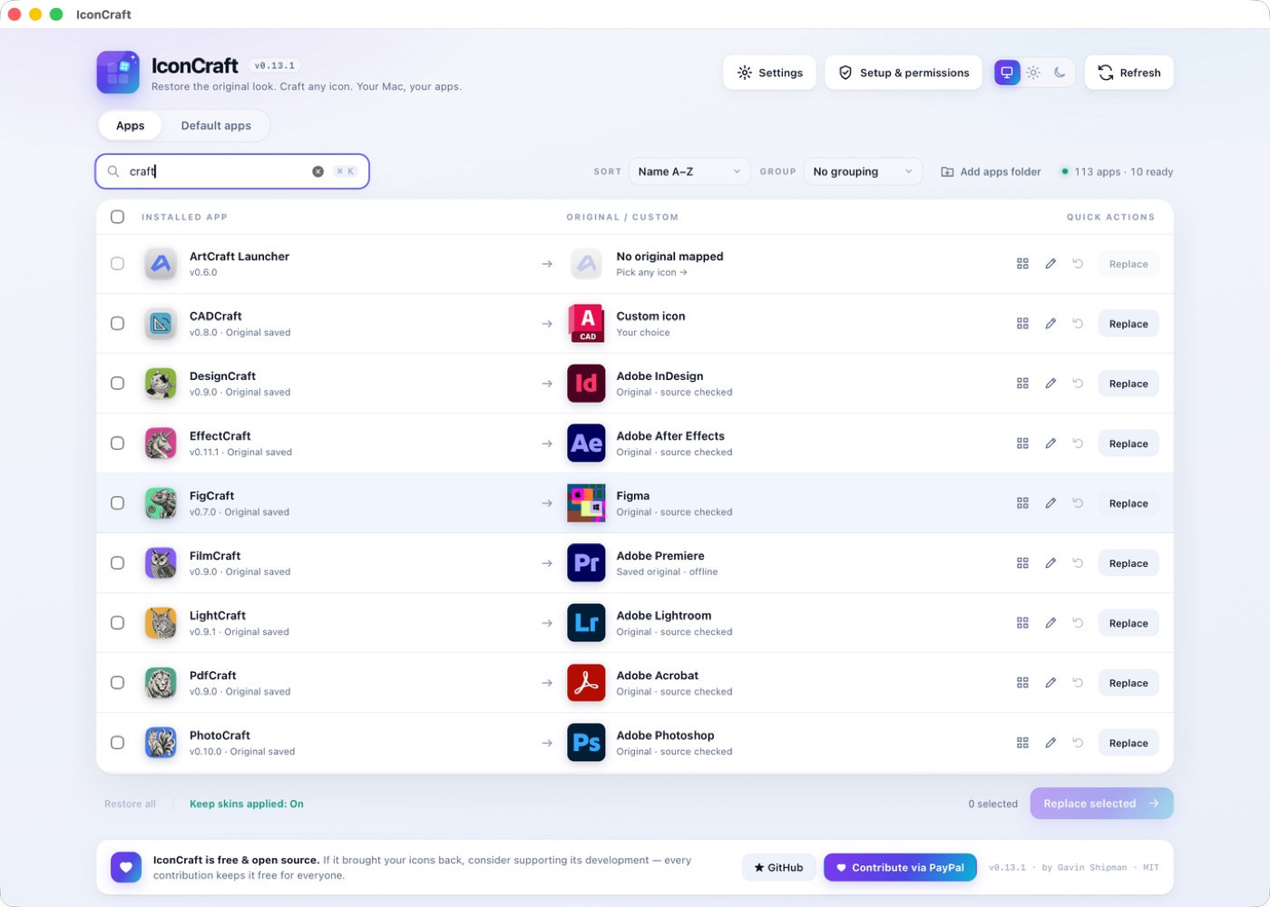
Task: Click the revert arrow icon for EffectCraft
Action: coord(1078,444)
